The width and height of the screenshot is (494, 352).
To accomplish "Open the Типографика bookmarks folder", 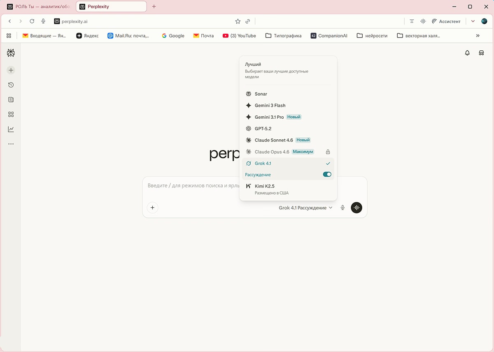I will click(284, 36).
